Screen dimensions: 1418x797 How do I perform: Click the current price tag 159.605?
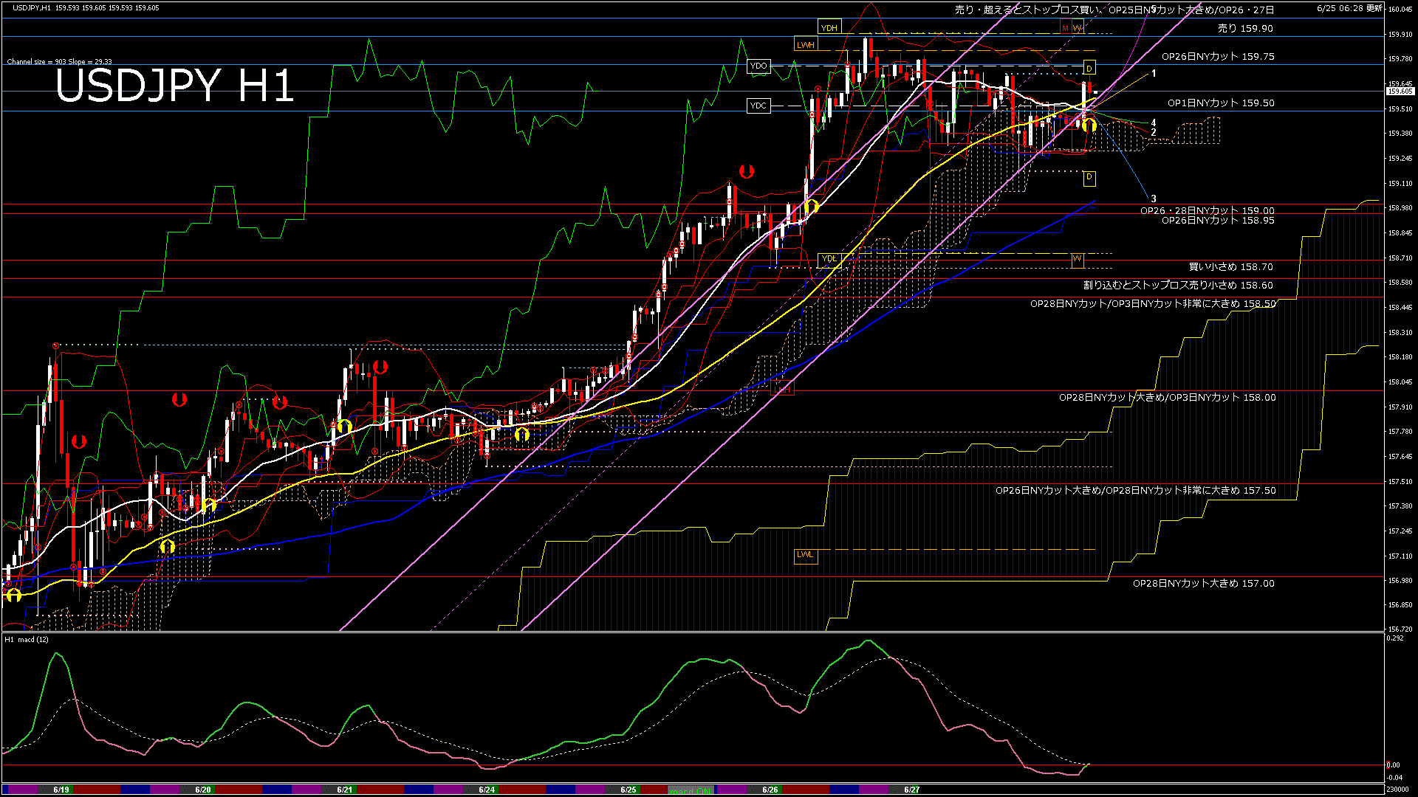1400,92
